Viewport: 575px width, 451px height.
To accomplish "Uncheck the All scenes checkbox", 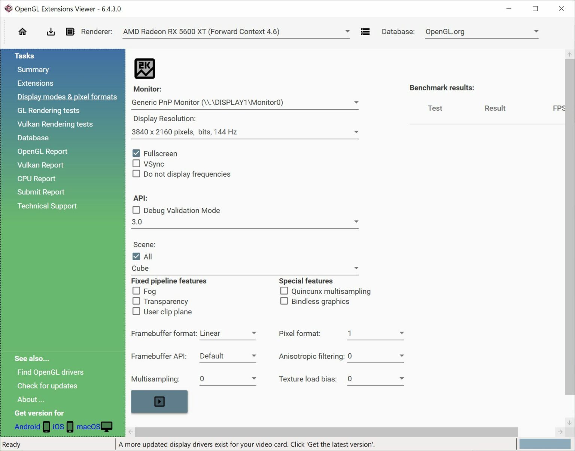I will tap(136, 256).
